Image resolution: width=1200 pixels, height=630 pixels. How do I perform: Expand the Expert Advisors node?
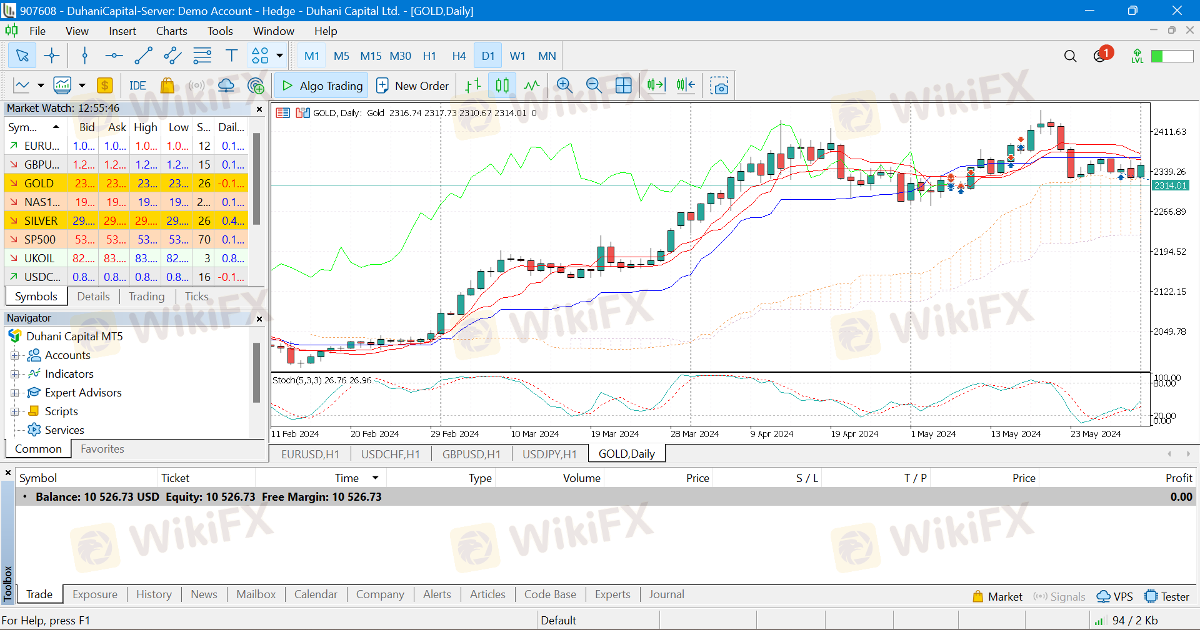click(14, 393)
